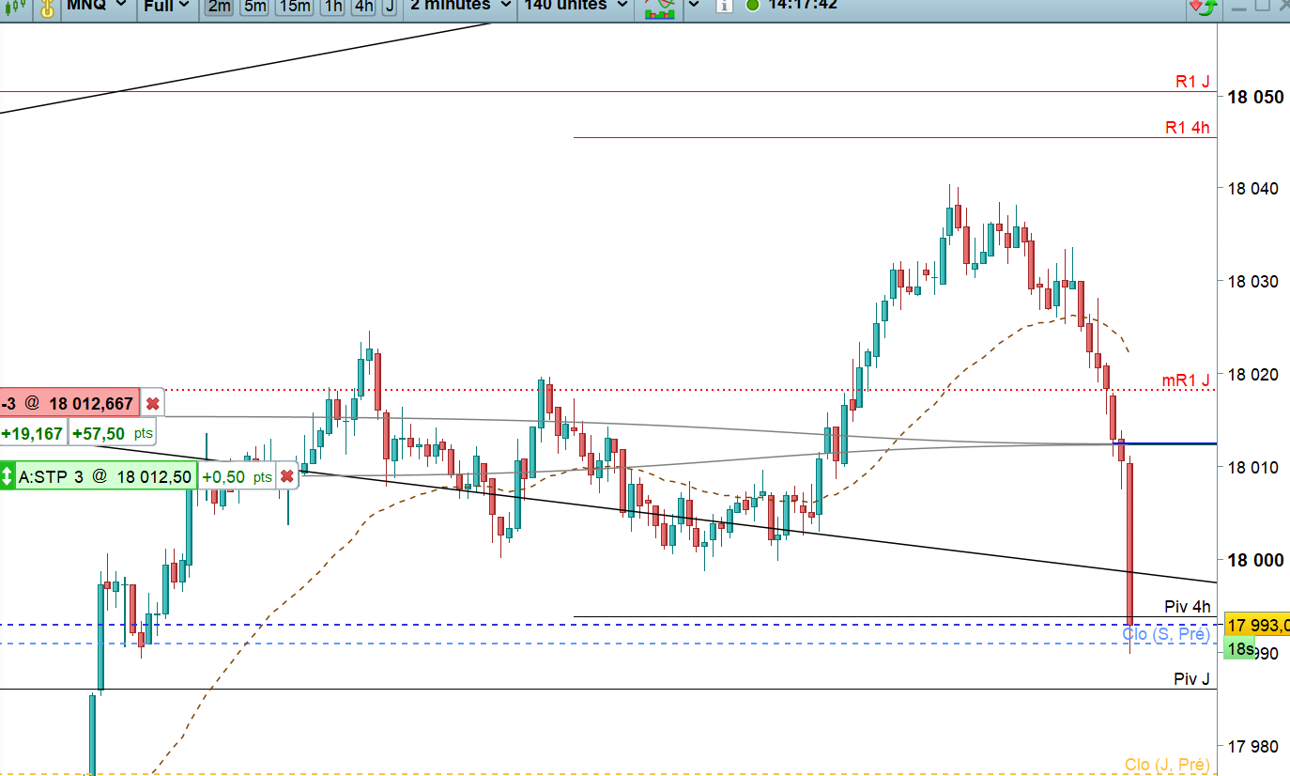
Task: Click the 18 050 price axis label
Action: [1257, 97]
